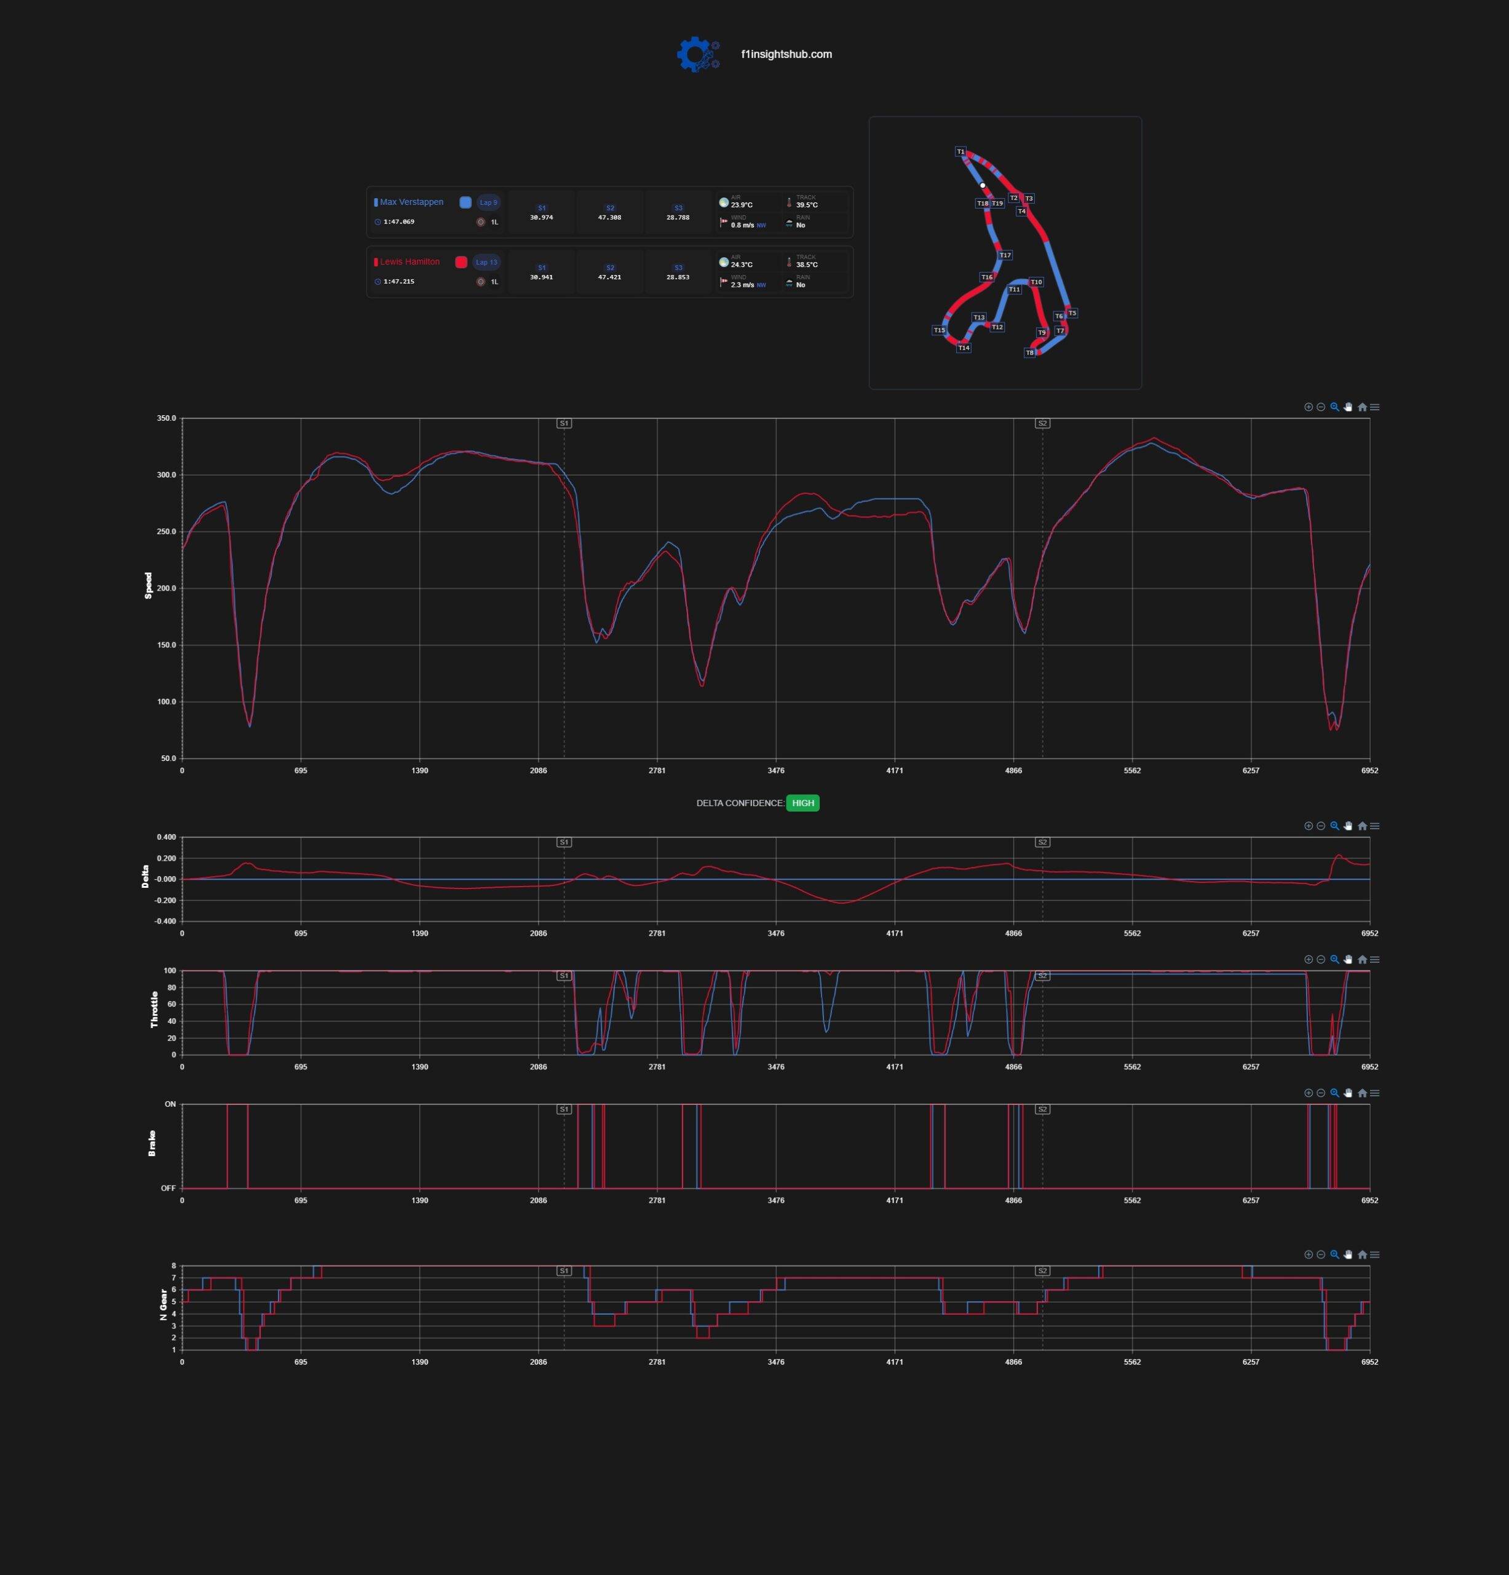Click f1insightshub.com site title
Screen dimensions: 1509x1575
(786, 55)
